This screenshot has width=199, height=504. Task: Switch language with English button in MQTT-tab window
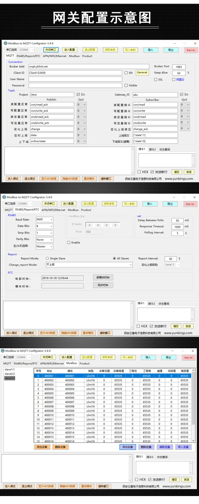(x=191, y=50)
